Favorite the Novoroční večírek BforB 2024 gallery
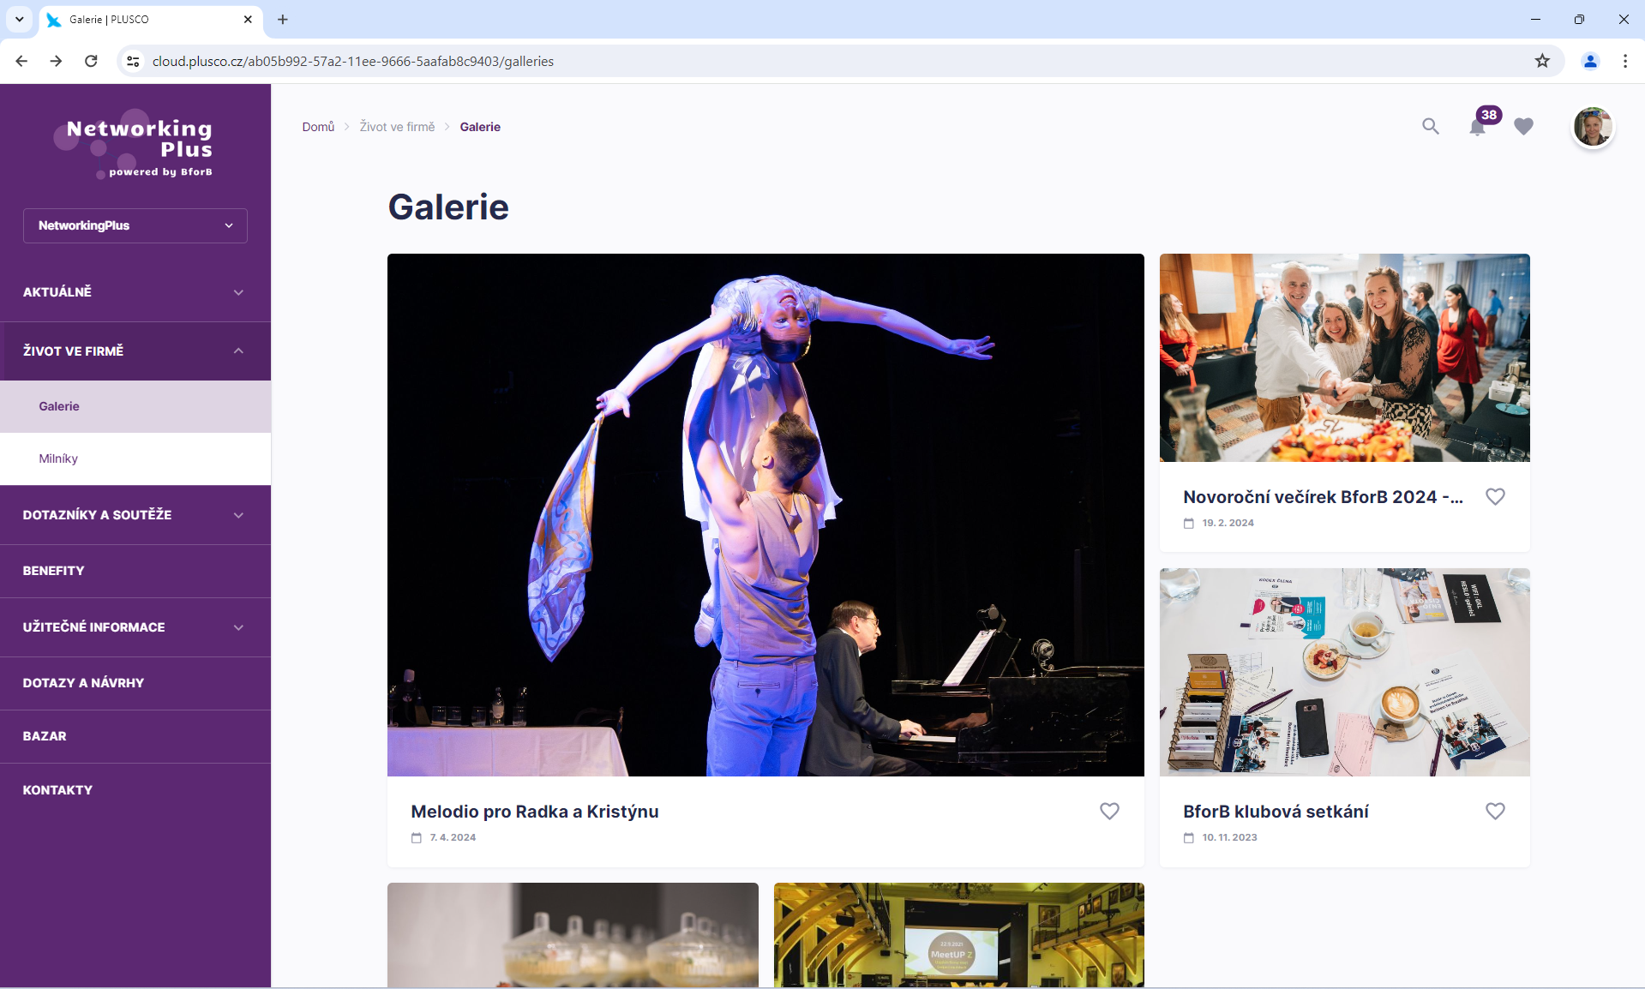The image size is (1645, 989). click(x=1495, y=496)
